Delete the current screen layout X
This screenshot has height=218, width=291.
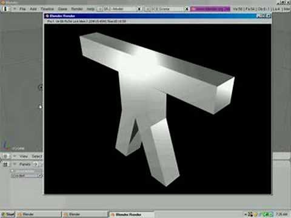pyautogui.click(x=139, y=9)
